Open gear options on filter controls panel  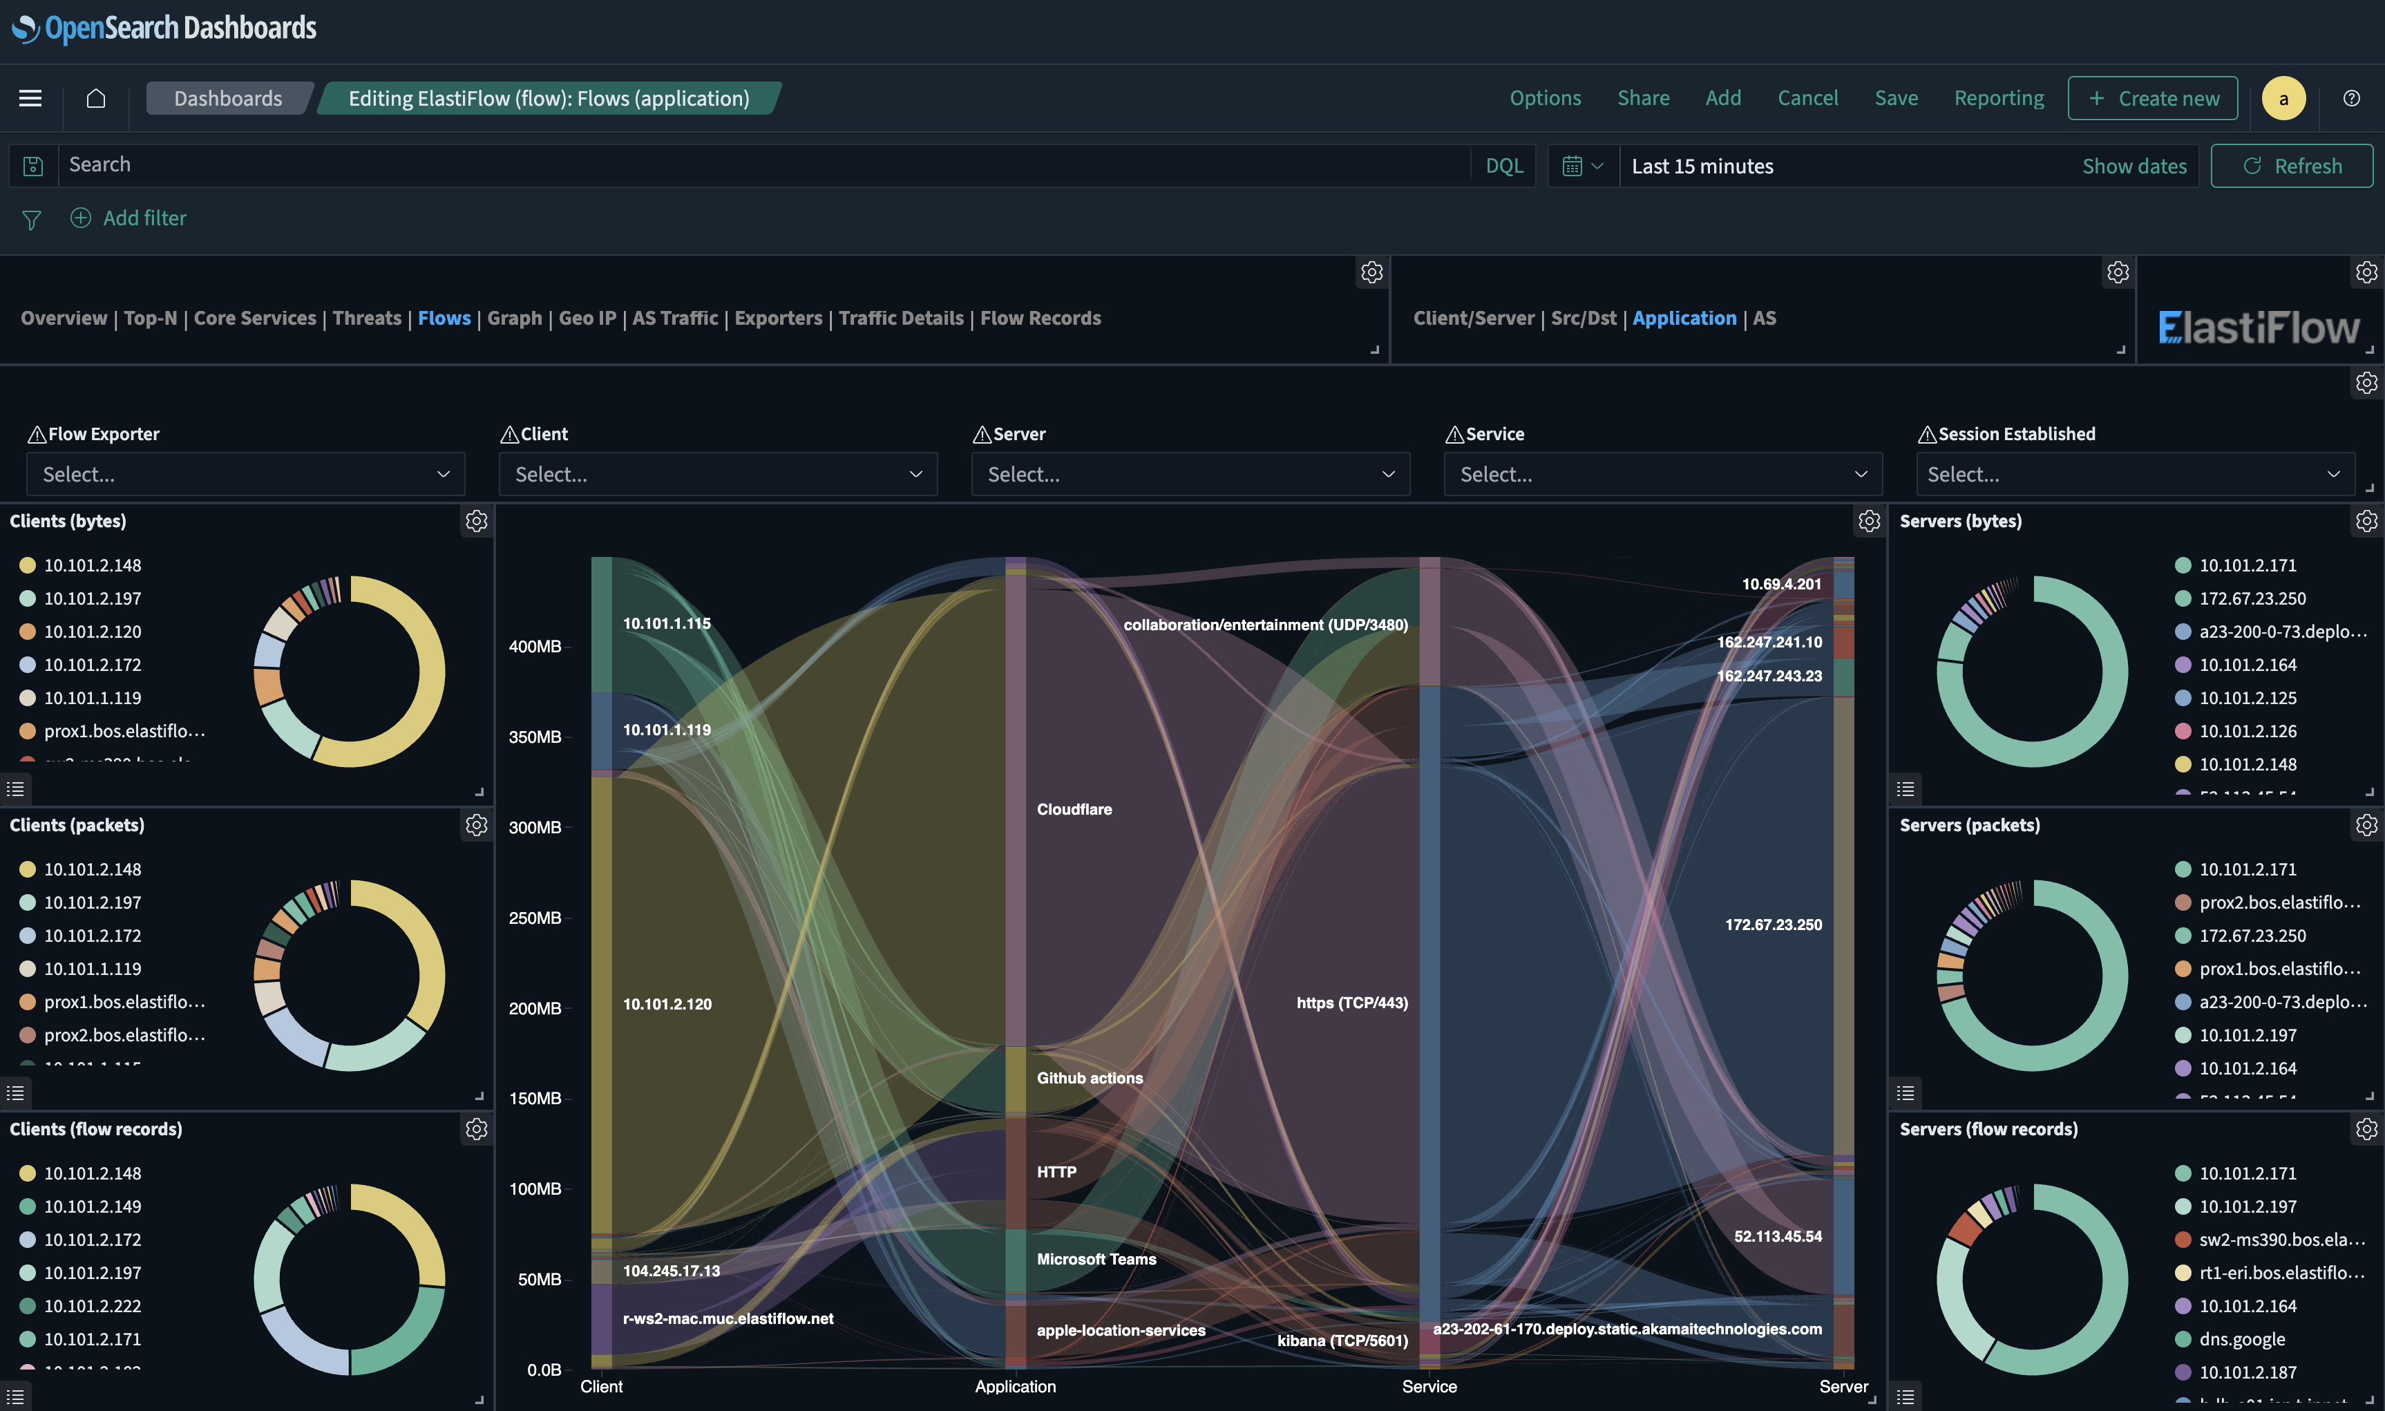[2367, 383]
